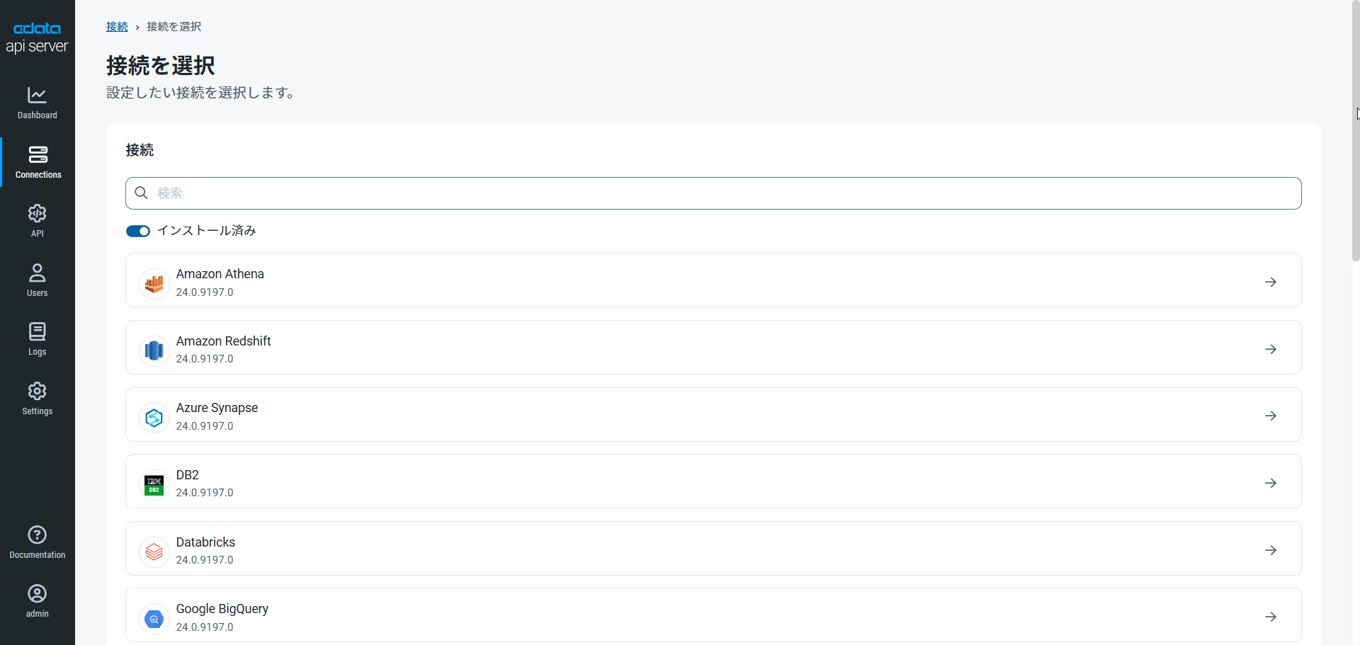Open the Dashboard sidebar icon

37,96
